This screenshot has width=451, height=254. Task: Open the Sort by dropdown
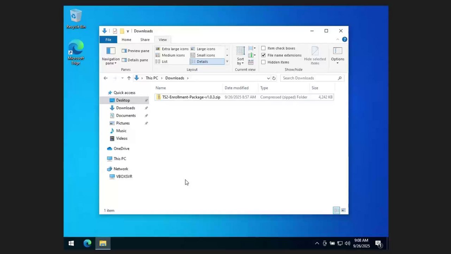[240, 56]
